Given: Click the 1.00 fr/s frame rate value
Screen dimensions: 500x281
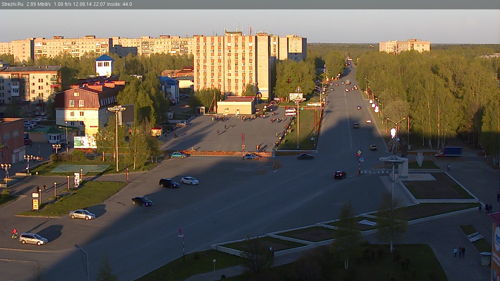Looking at the screenshot, I should (63, 4).
